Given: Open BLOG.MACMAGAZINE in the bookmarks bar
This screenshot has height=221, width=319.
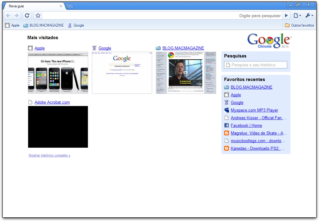Looking at the screenshot, I should (x=43, y=25).
